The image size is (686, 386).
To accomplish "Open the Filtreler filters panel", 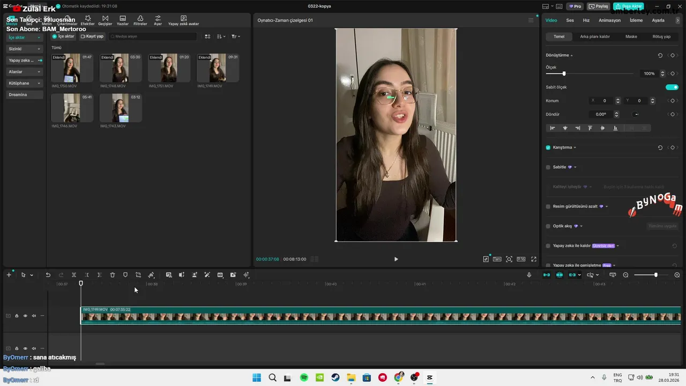I will pos(140,20).
